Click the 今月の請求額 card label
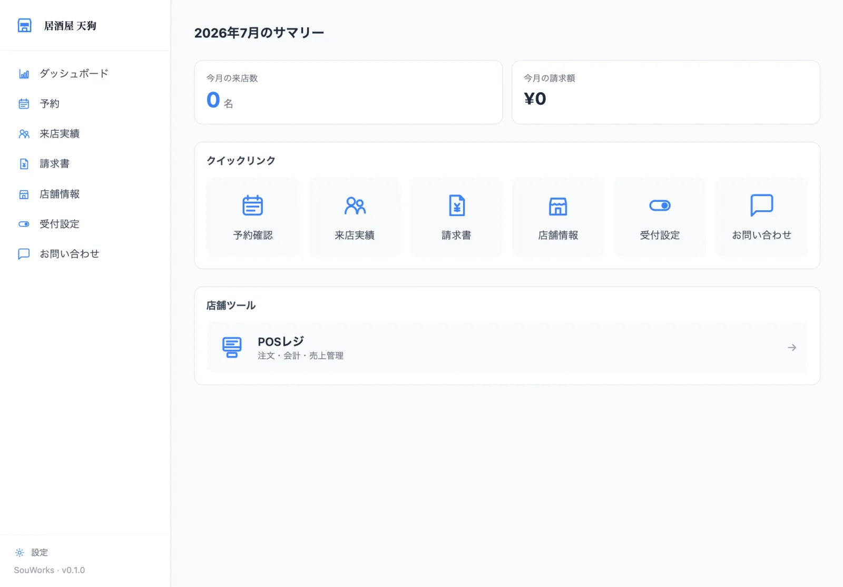The width and height of the screenshot is (843, 587). pos(550,78)
